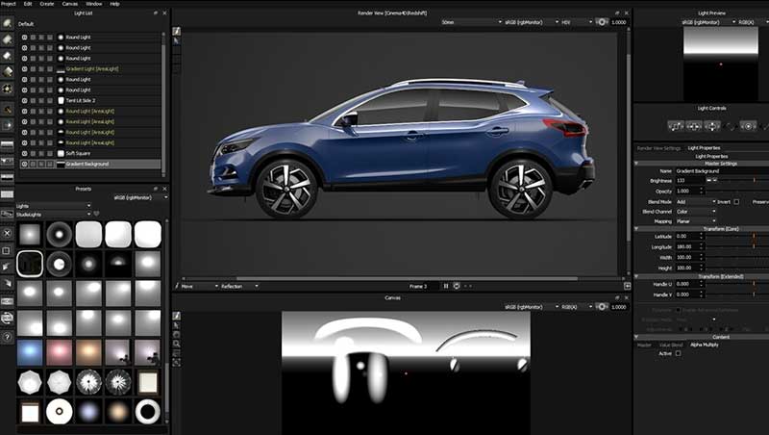Open the Lights preset type dropdown
Viewport: 769px width, 435px height.
(54, 206)
